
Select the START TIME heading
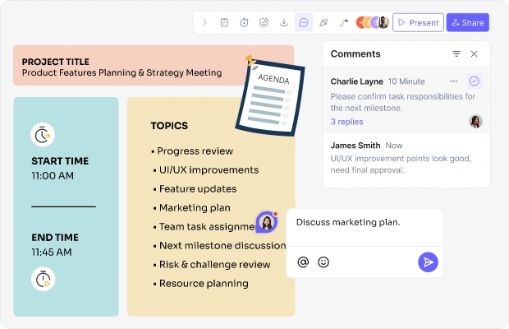[60, 161]
